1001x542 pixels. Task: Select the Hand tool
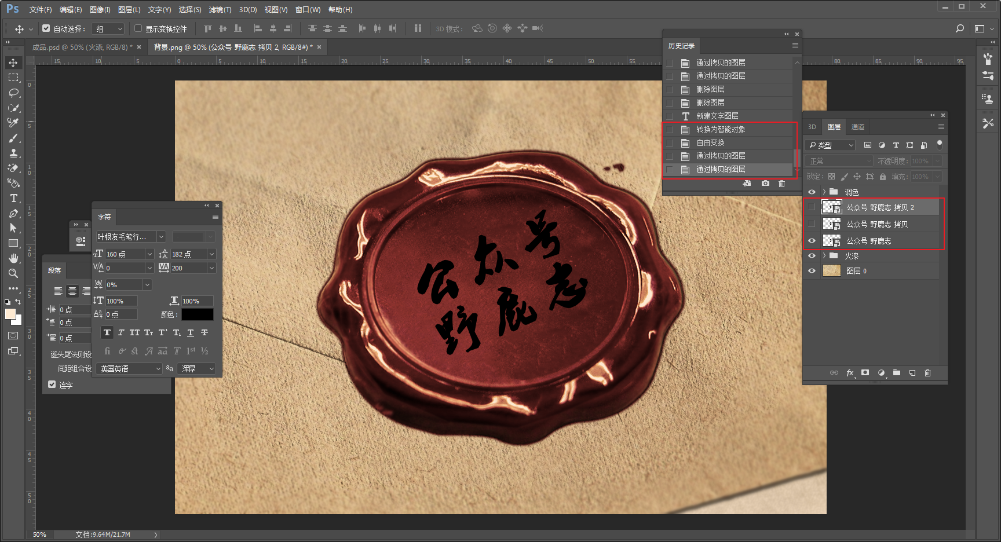point(13,258)
